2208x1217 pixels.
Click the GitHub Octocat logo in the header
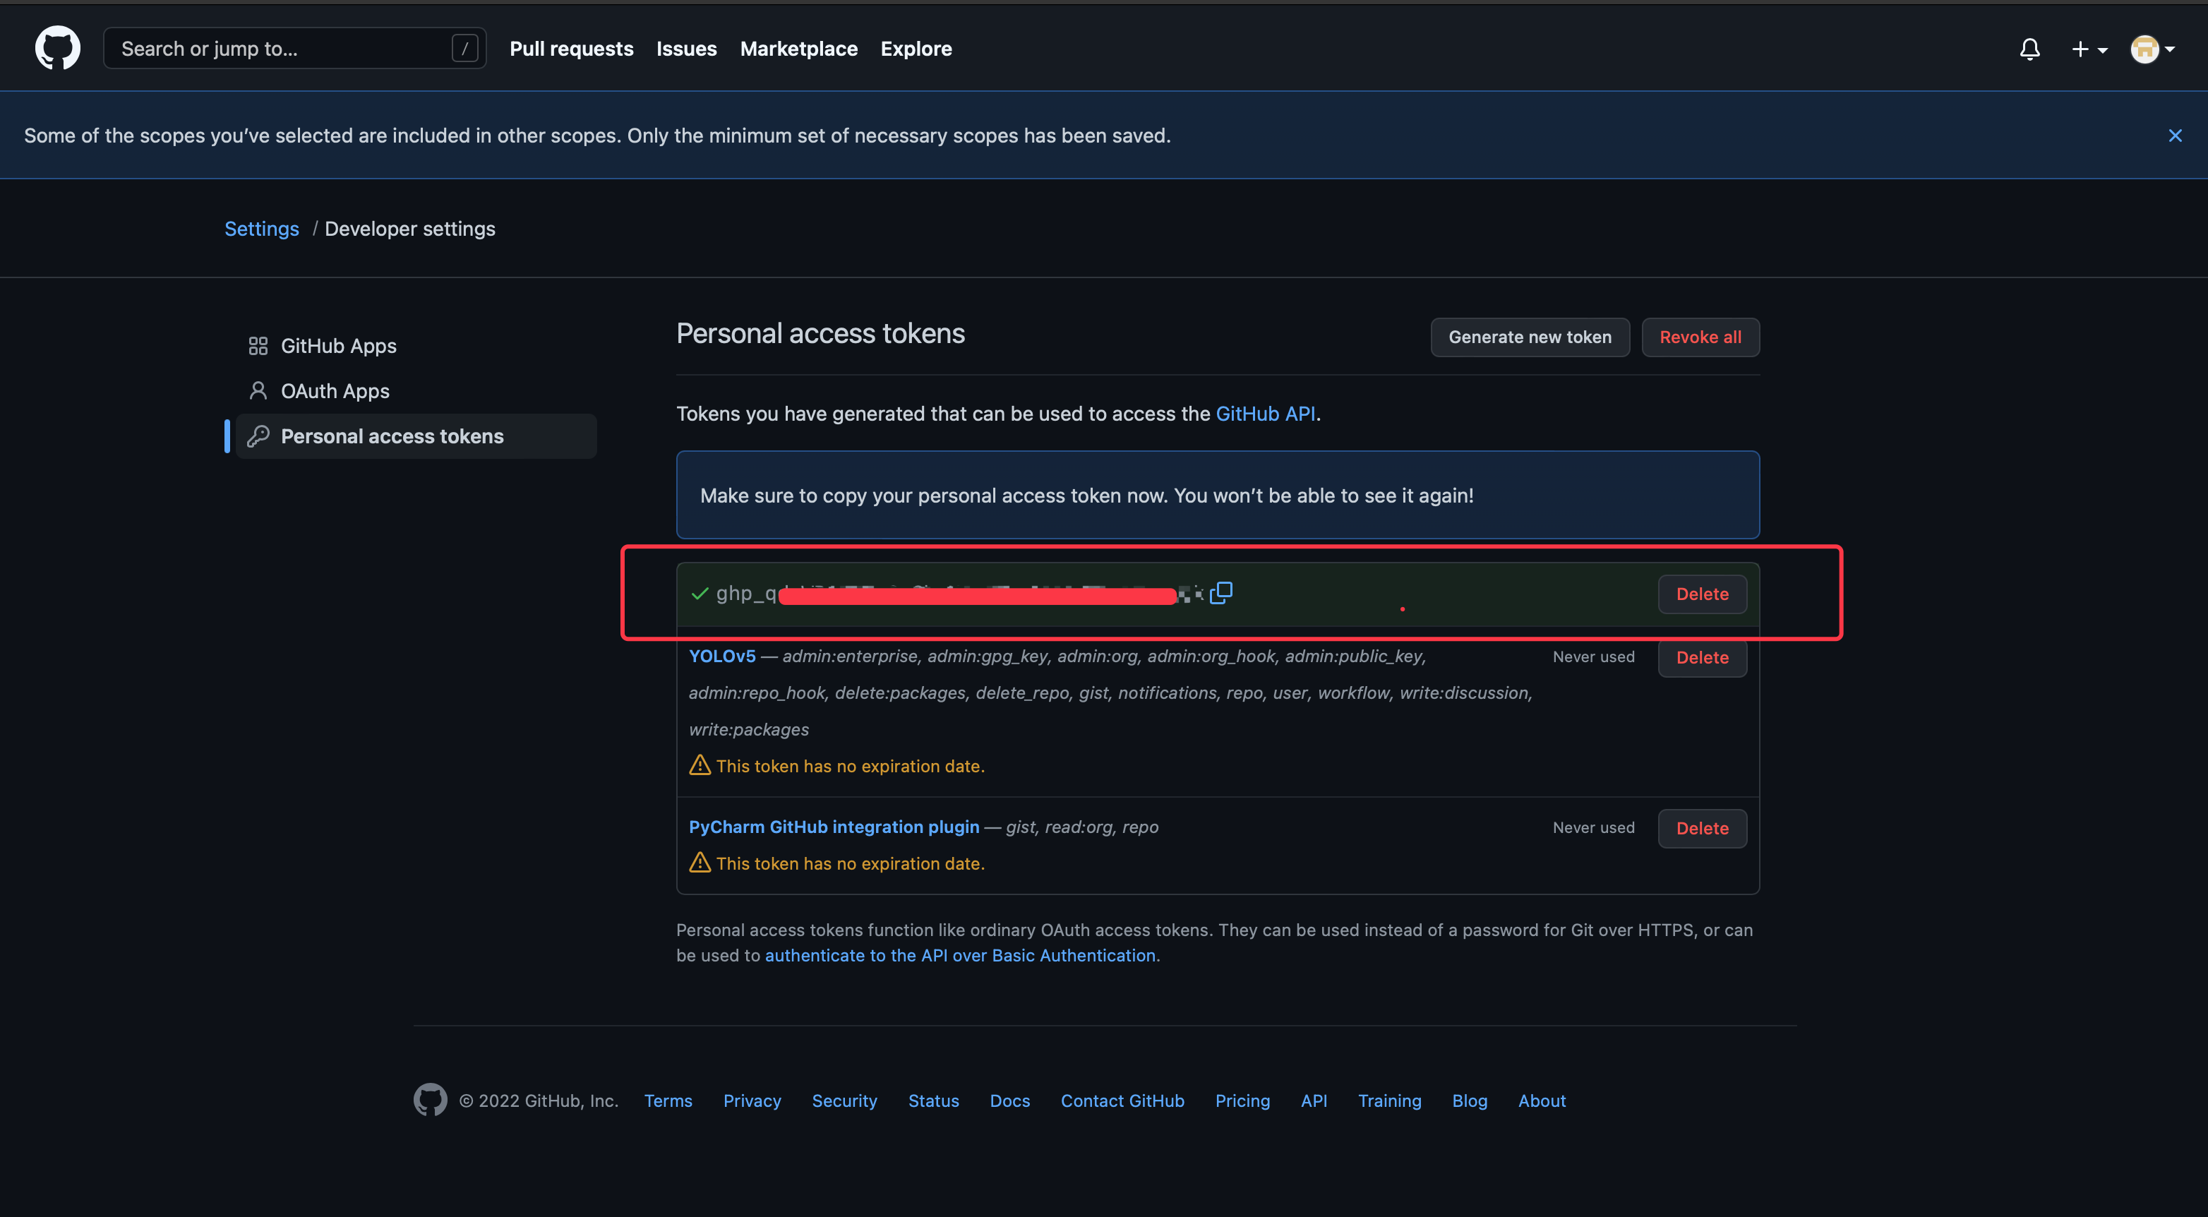tap(57, 48)
